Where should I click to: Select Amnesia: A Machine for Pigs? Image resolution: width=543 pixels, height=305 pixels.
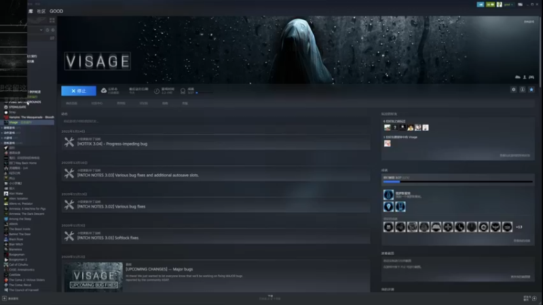click(27, 209)
